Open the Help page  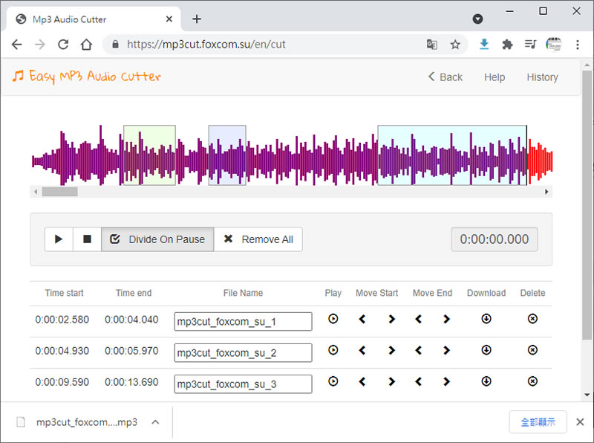tap(495, 77)
